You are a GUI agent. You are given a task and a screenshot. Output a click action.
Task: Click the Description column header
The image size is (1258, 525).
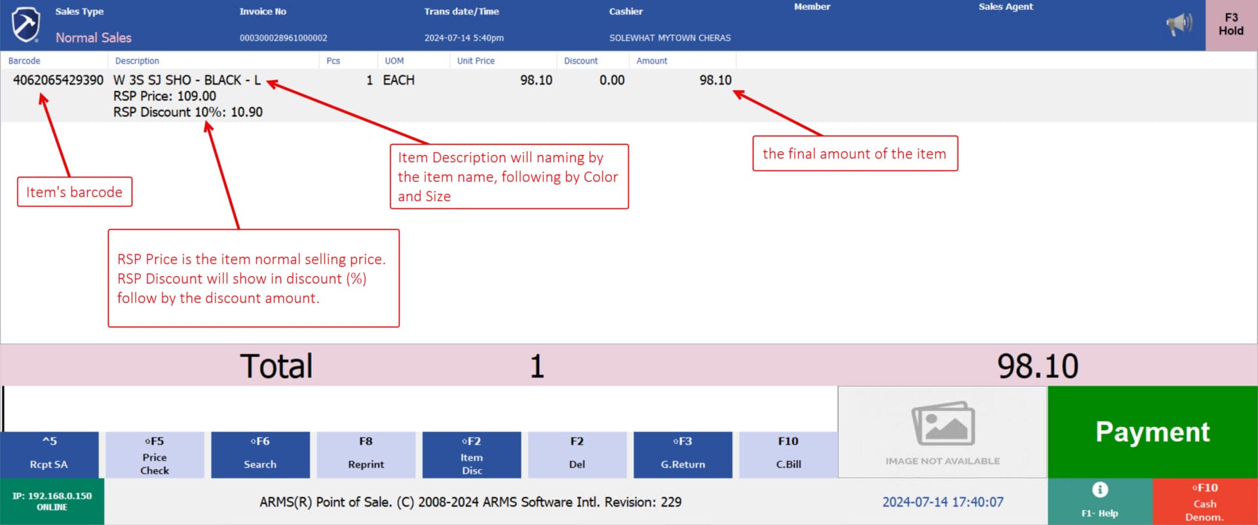pos(137,61)
